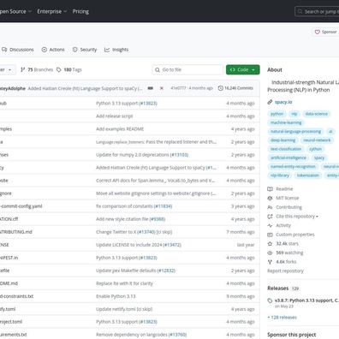This screenshot has height=339, width=339.
Task: Select the deep-learning topic tag
Action: click(x=282, y=140)
